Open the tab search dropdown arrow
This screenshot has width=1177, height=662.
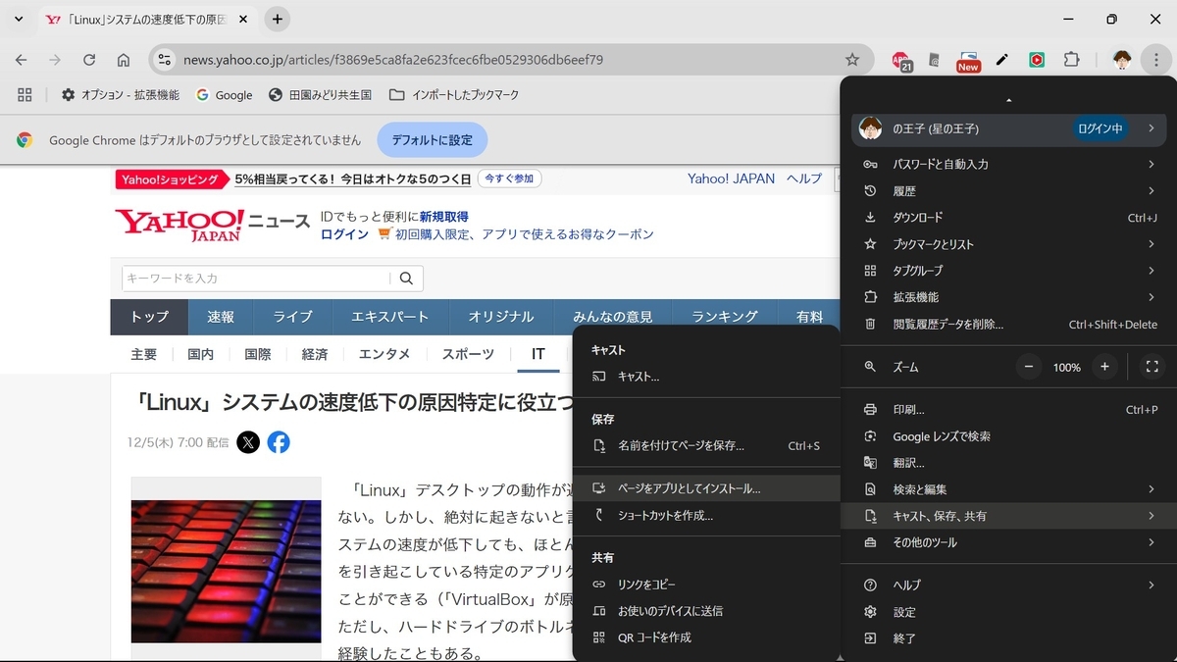18,19
